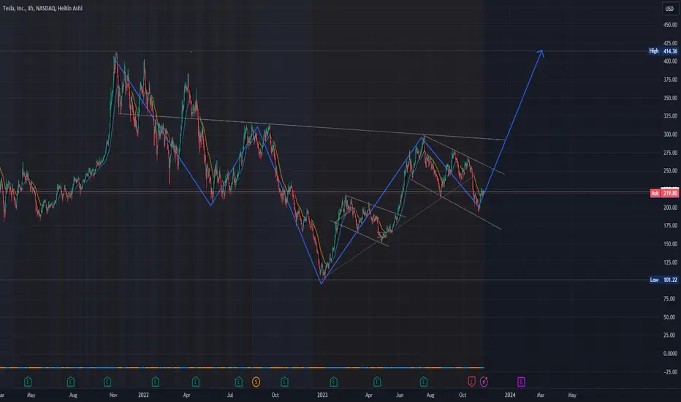Click the 125.00 price scale value
The width and height of the screenshot is (681, 402).
point(670,262)
